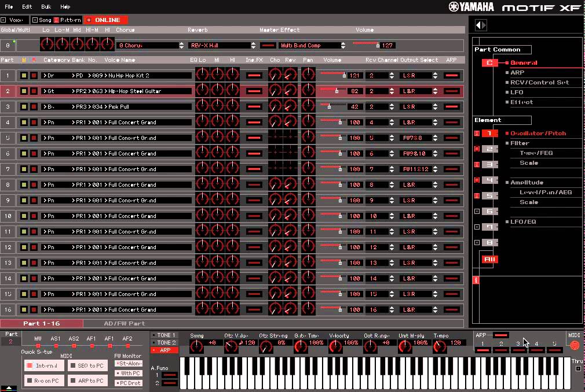Step Part 4 receive channel value

pos(392,122)
